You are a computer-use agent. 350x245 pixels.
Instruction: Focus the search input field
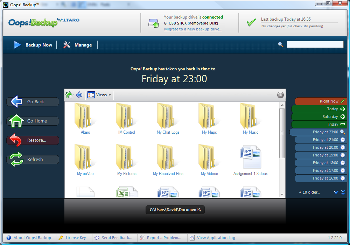tap(315, 44)
